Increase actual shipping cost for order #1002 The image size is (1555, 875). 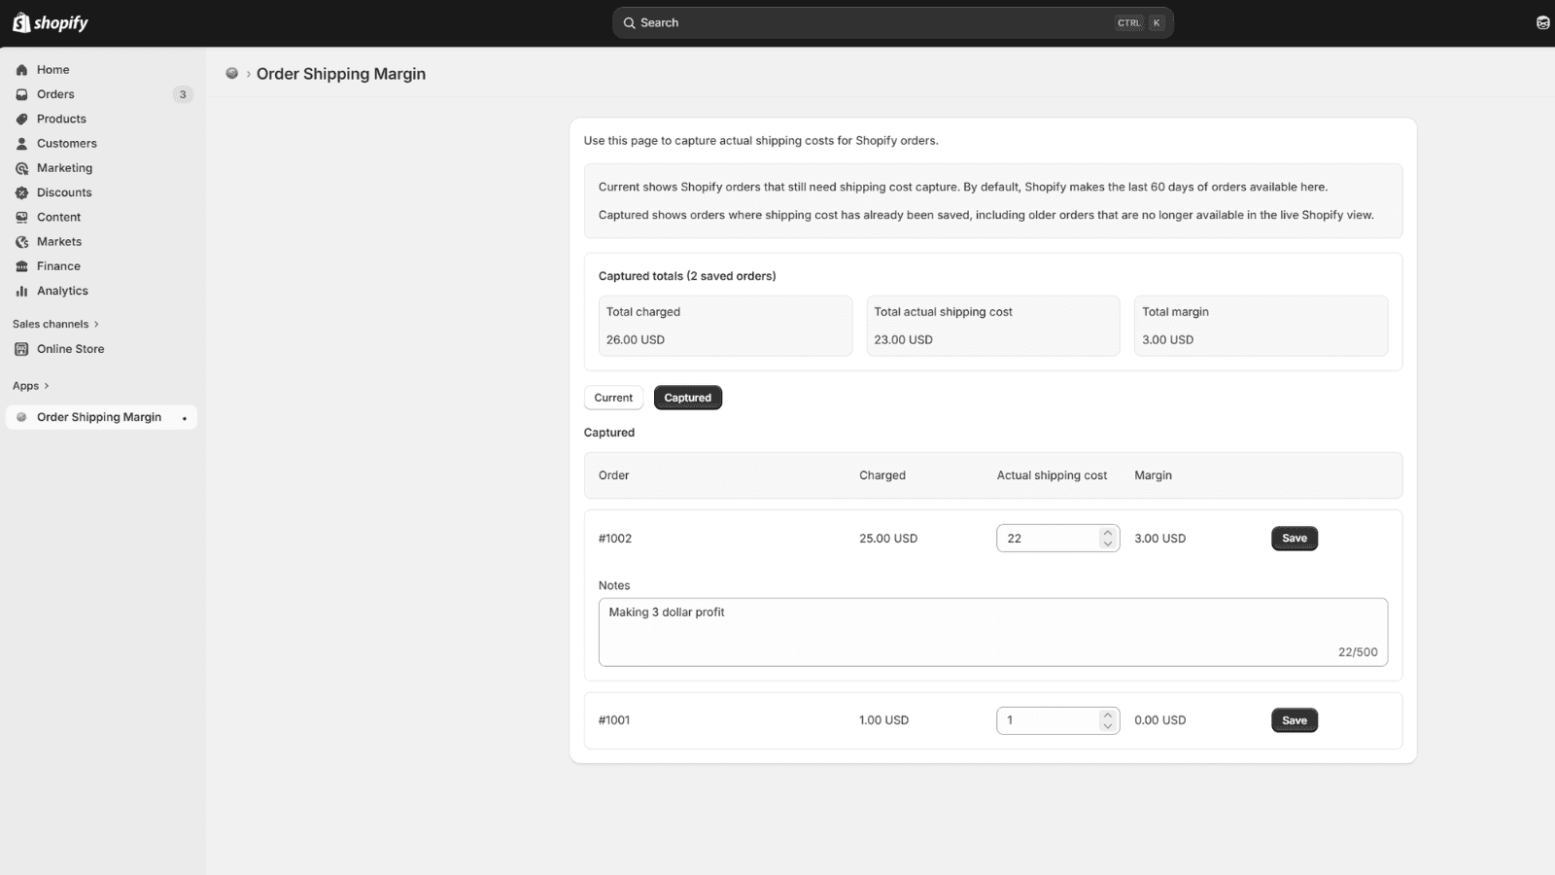(1107, 533)
